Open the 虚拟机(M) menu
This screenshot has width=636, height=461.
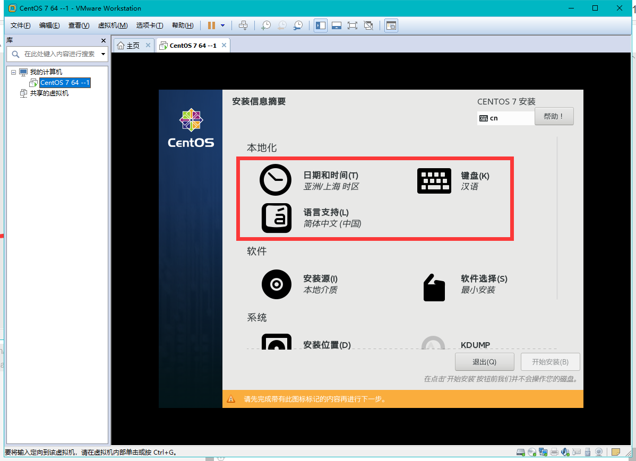(x=113, y=25)
